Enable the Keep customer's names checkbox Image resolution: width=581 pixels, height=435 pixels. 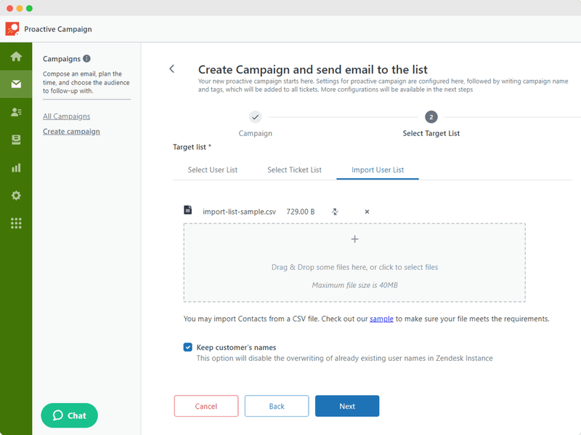pyautogui.click(x=187, y=347)
